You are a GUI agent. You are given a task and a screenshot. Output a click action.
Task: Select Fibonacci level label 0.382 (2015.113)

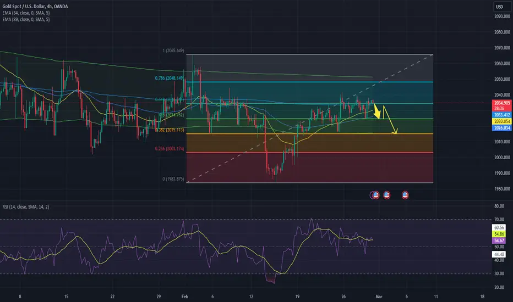click(170, 130)
